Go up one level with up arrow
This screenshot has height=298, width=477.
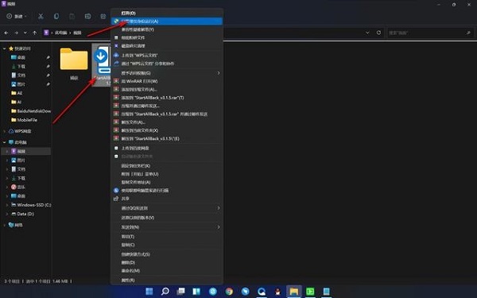coord(35,33)
